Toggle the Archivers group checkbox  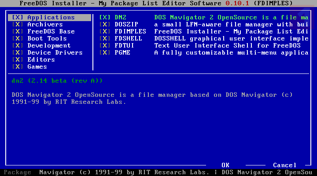point(18,25)
